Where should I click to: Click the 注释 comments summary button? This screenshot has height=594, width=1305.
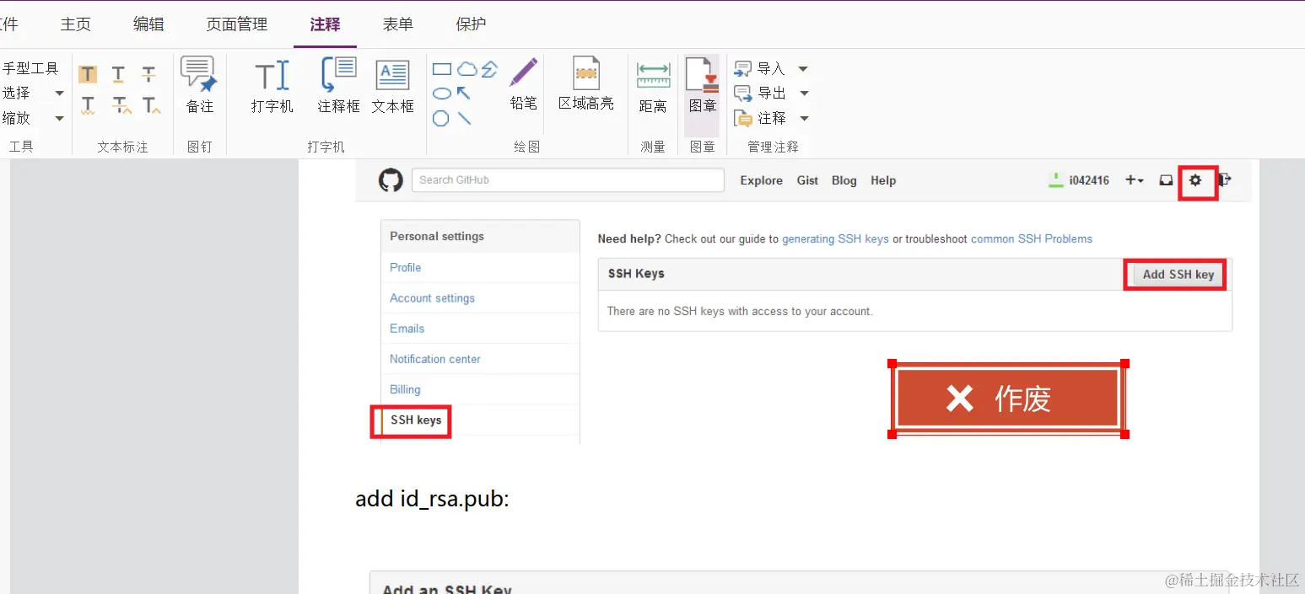[760, 118]
